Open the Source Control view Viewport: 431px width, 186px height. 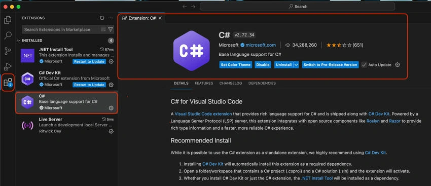(x=8, y=51)
